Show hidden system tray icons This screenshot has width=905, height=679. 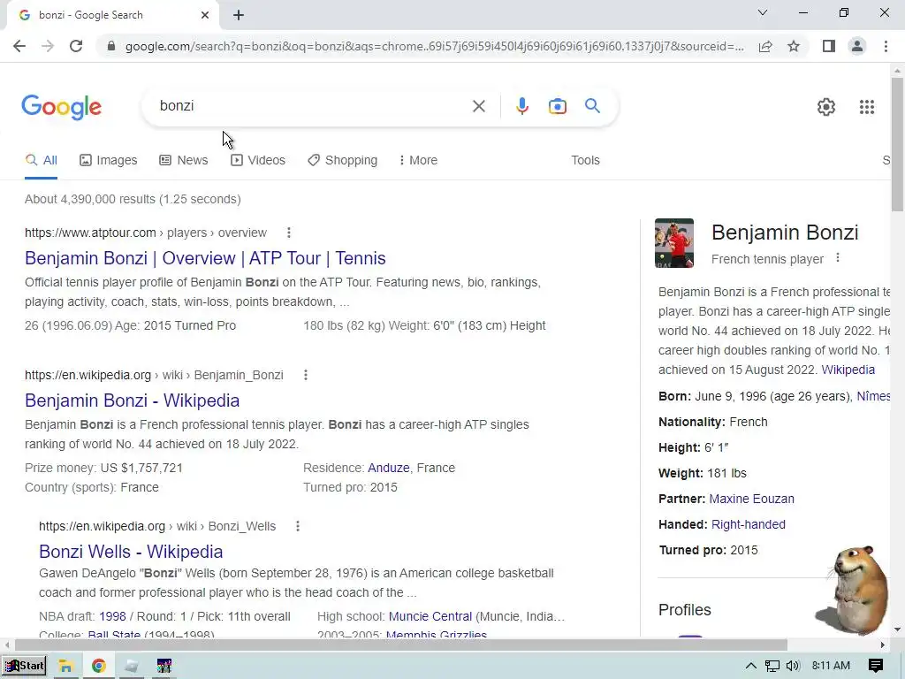(x=751, y=666)
